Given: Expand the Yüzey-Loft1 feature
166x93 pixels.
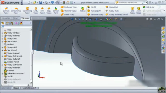Looking at the screenshot, I should tap(2, 39).
